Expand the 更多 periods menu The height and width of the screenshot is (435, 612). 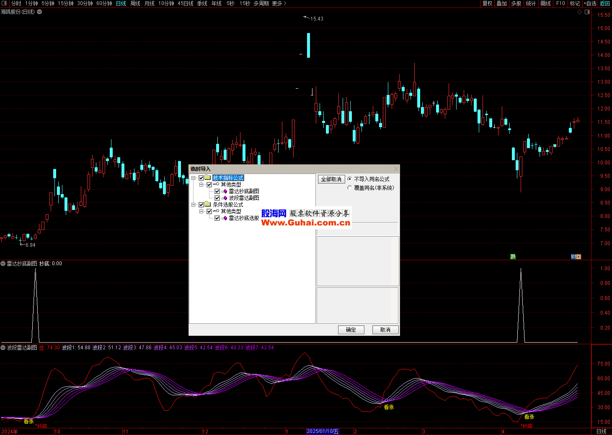point(279,3)
